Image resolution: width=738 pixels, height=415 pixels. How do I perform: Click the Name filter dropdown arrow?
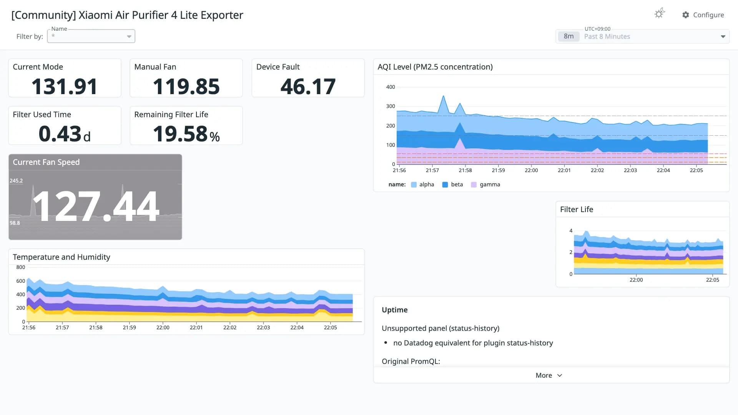[x=129, y=37]
